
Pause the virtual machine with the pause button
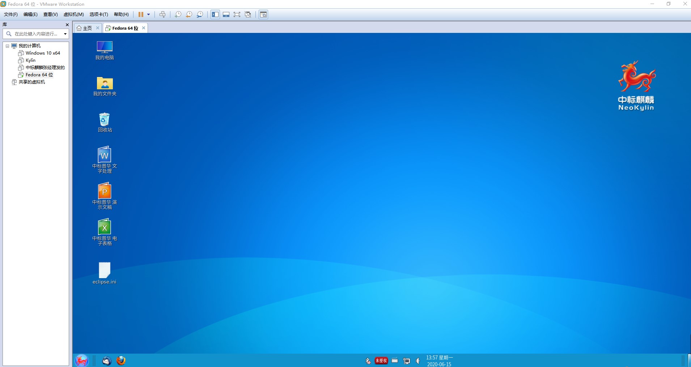[141, 14]
